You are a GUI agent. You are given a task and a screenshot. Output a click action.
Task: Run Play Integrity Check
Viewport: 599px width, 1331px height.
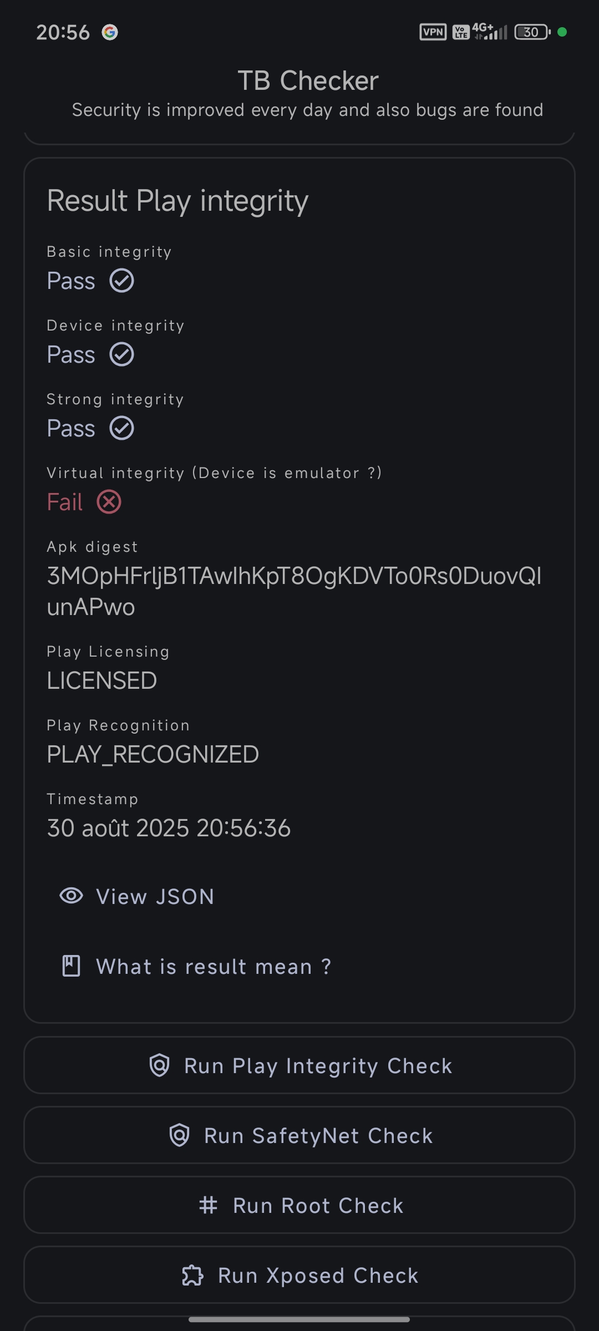[x=299, y=1065]
